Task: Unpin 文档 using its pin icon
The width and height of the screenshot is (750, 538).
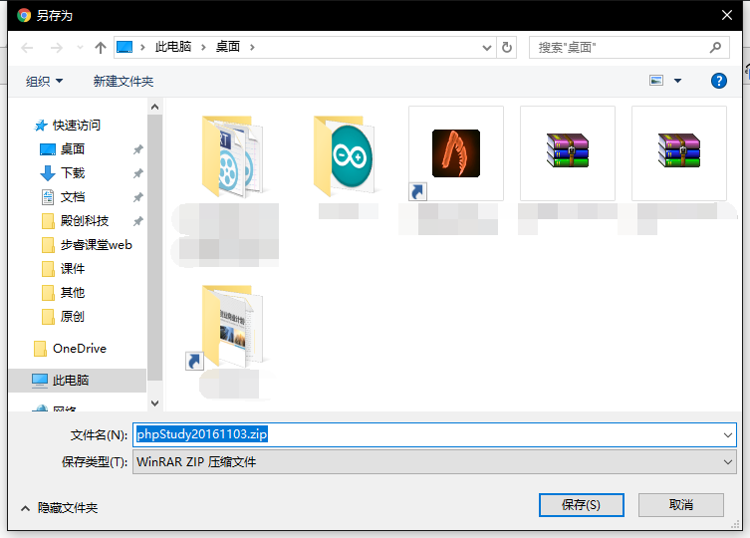Action: (138, 197)
